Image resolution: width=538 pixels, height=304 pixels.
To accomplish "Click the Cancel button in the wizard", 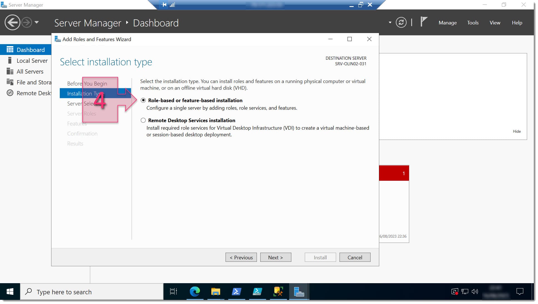I will coord(355,257).
